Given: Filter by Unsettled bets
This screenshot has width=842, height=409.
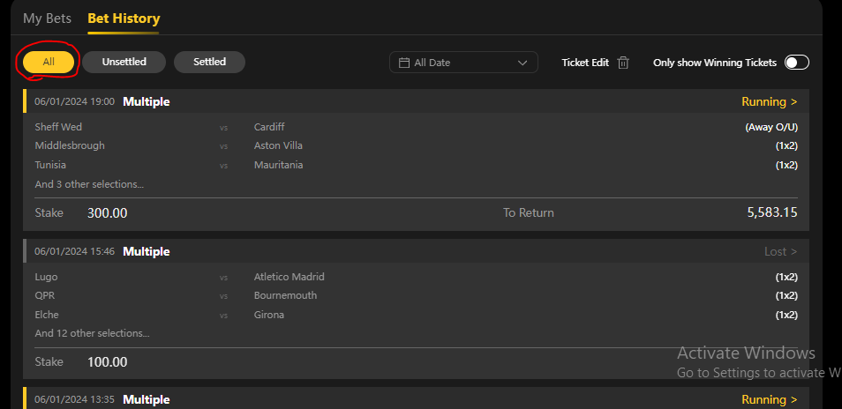Looking at the screenshot, I should pyautogui.click(x=124, y=62).
